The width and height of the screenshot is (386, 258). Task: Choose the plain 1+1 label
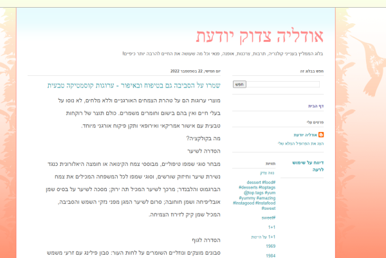tap(271, 227)
